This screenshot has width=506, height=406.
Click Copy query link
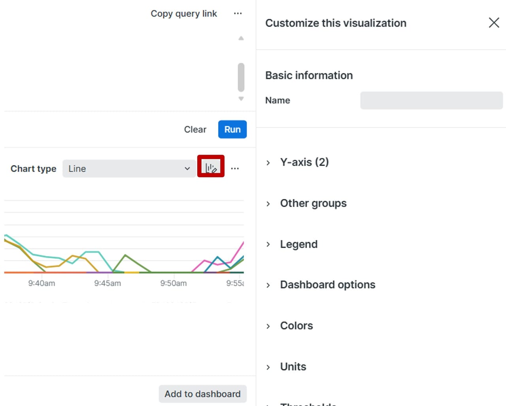(x=183, y=13)
